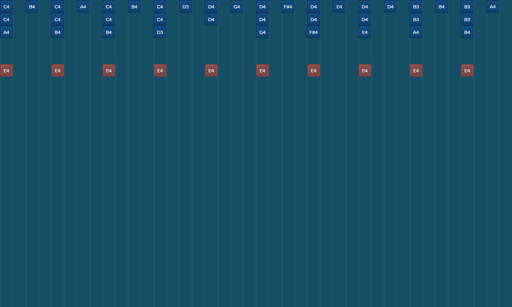512x307 pixels.
Task: Select the rightmost B4 note in the top row
Action: point(442,6)
